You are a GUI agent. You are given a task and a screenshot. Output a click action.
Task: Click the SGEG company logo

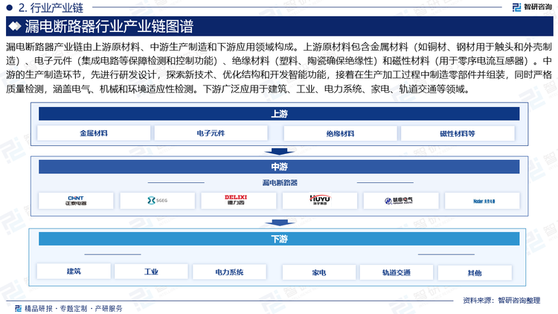coord(157,200)
